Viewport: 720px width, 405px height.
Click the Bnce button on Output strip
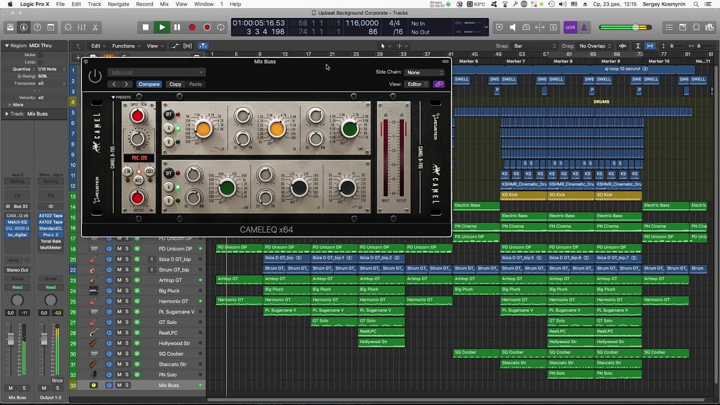pos(57,381)
